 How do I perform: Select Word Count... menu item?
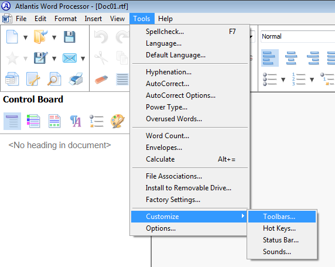click(190, 136)
